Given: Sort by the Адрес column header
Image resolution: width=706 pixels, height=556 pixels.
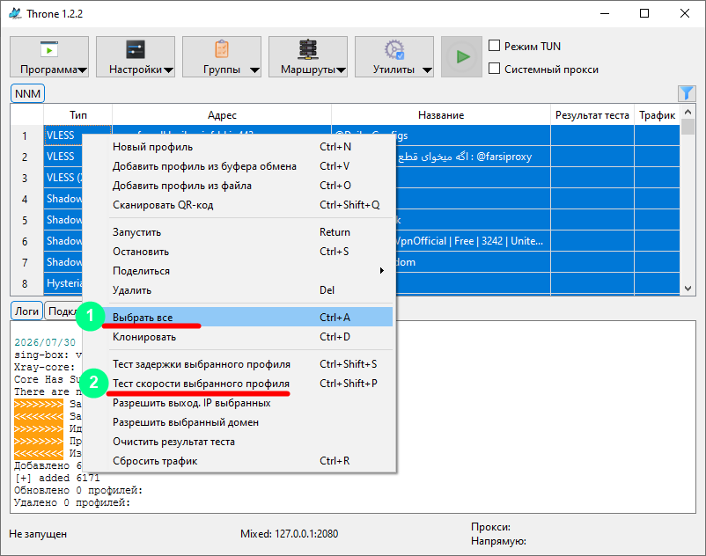Looking at the screenshot, I should 222,115.
